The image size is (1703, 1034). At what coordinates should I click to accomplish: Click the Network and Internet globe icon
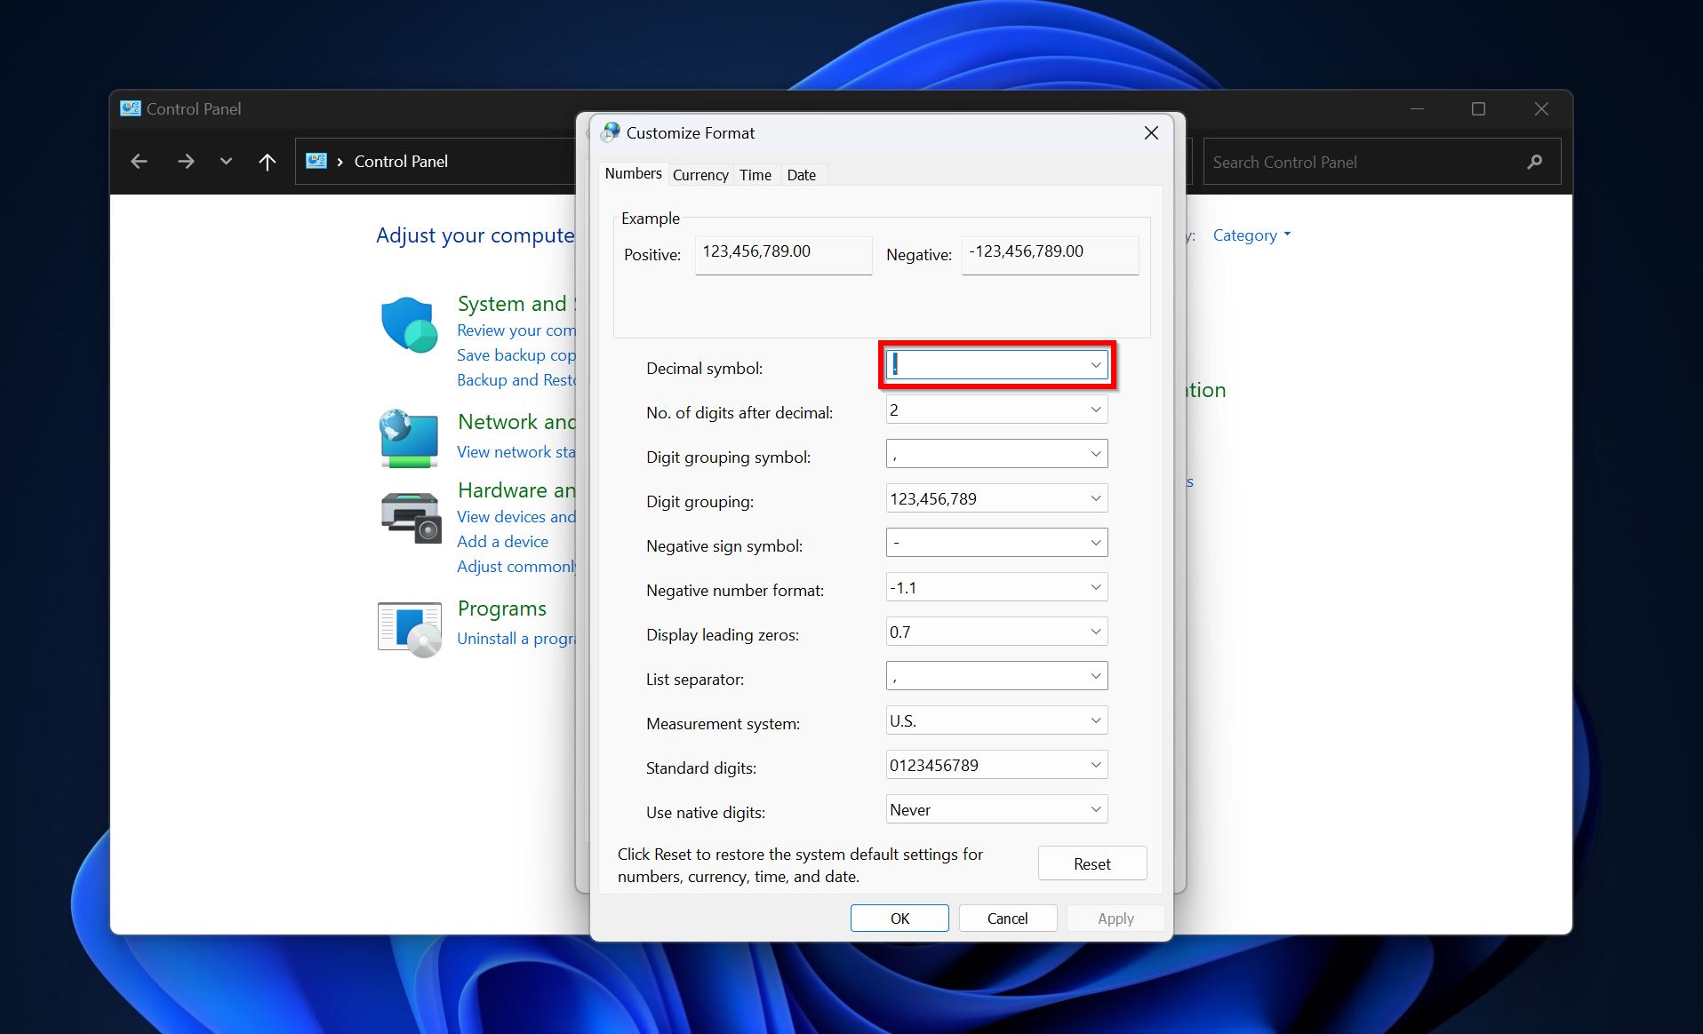pyautogui.click(x=409, y=438)
